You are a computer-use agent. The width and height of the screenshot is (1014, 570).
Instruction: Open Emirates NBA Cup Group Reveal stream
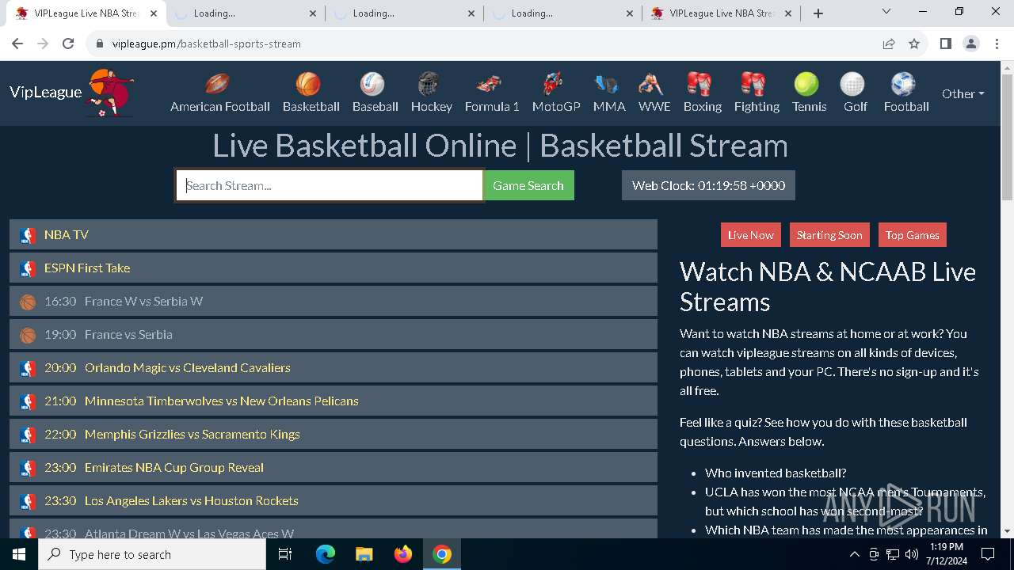[334, 468]
